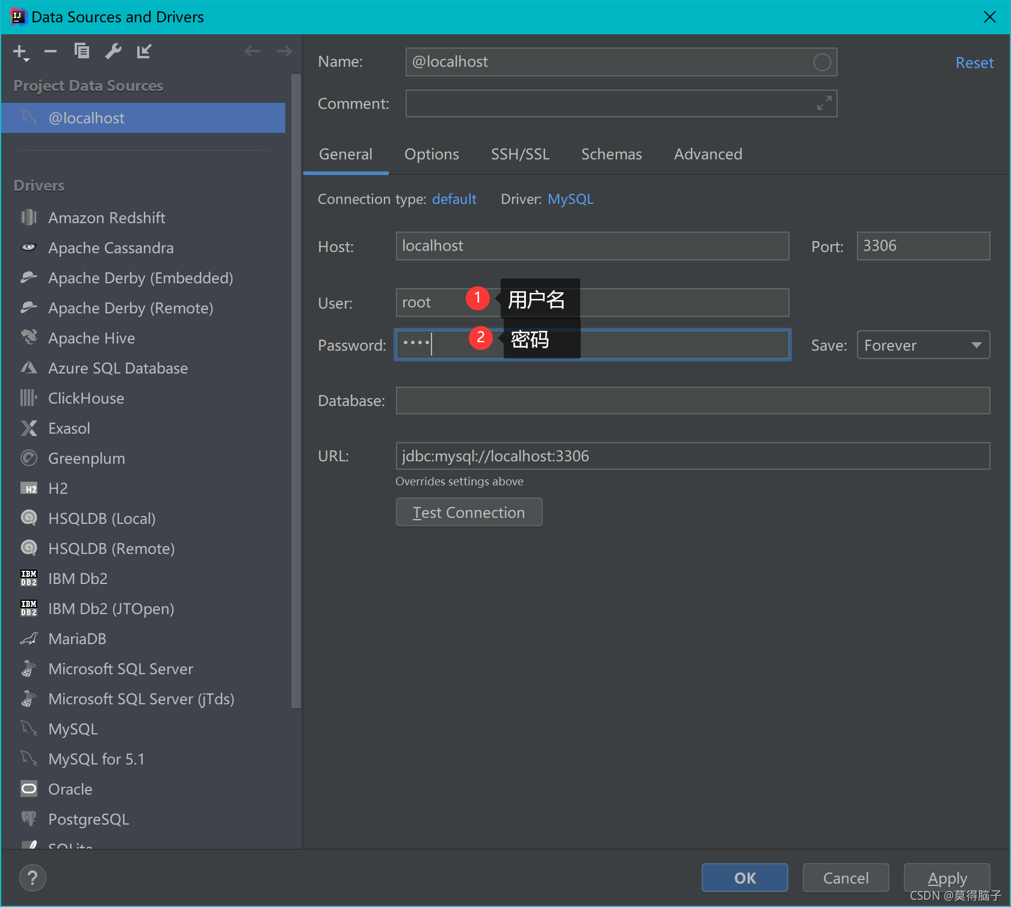Select the H2 driver

143,488
